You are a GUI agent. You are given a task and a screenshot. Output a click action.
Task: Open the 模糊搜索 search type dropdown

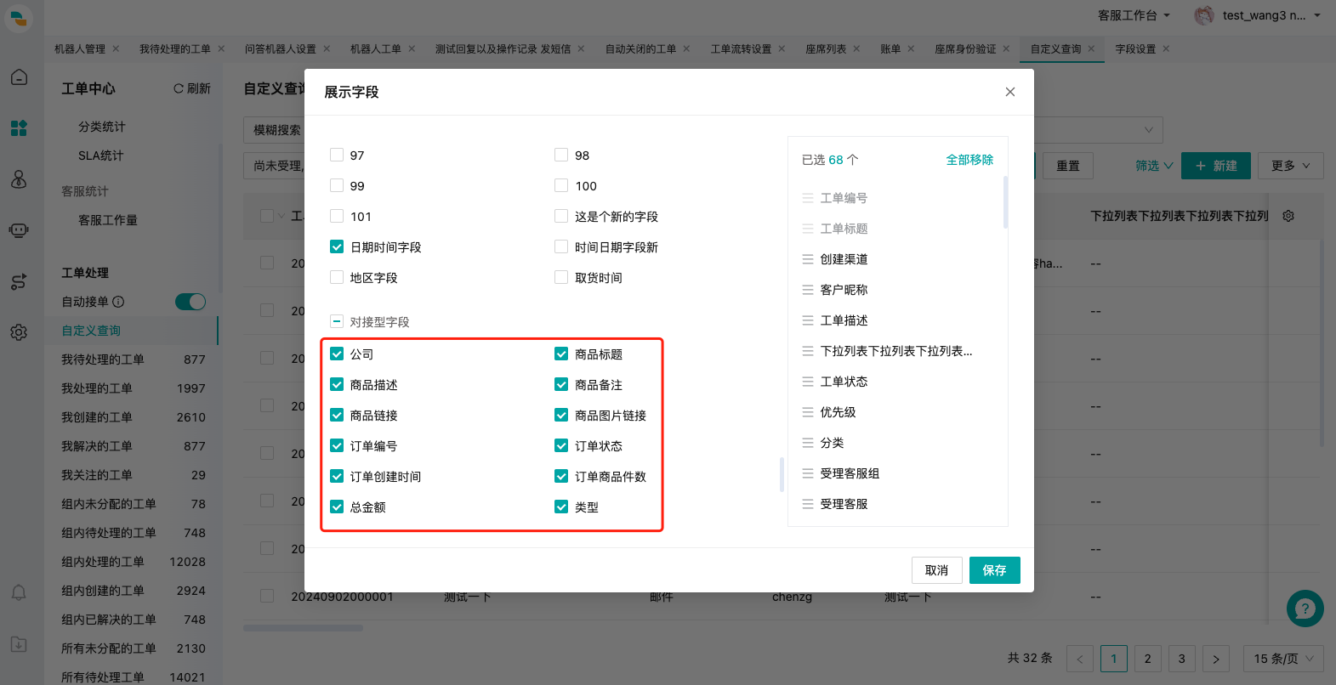pos(276,130)
